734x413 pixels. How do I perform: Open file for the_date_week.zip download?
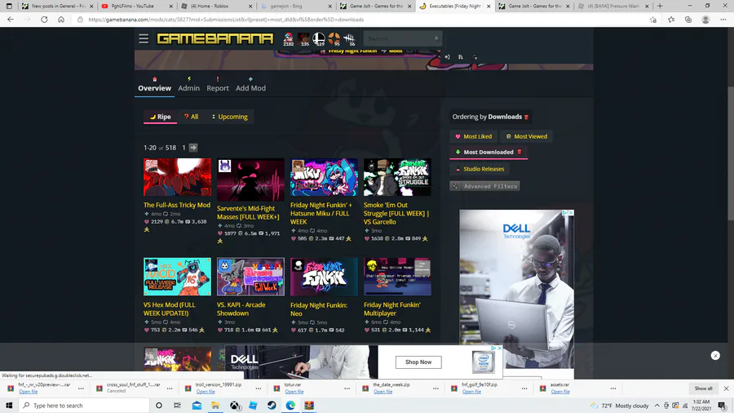click(x=383, y=392)
